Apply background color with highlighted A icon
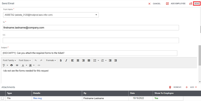201x101 pixels. tap(30, 65)
